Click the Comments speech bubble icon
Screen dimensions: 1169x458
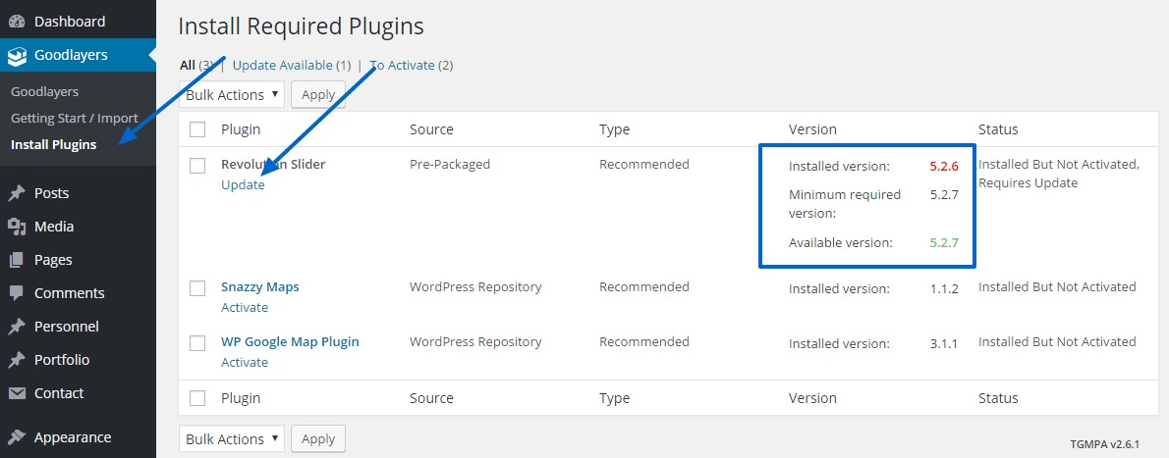point(17,293)
